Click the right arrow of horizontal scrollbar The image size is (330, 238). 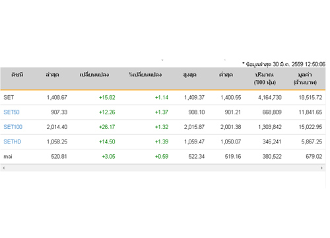tap(321, 168)
